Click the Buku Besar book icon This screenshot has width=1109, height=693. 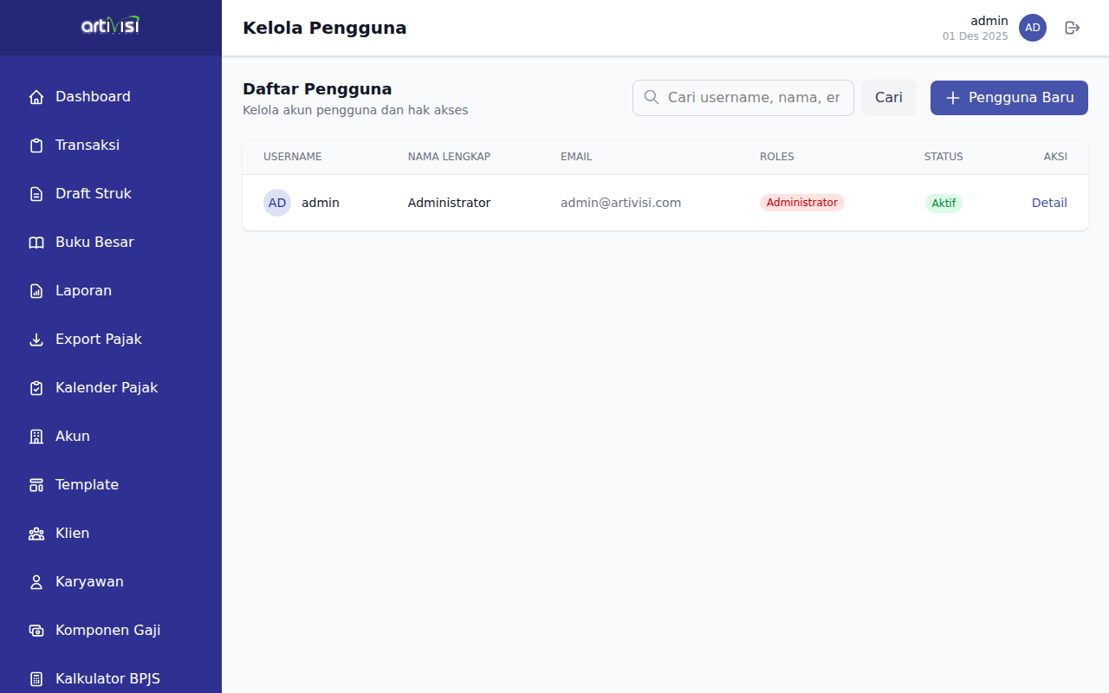[36, 243]
